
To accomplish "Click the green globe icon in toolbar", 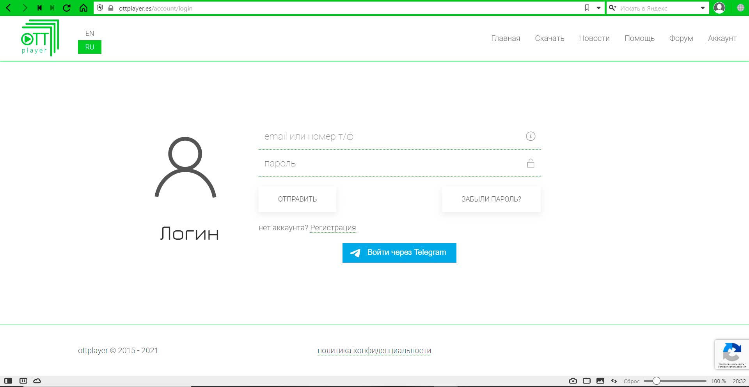I will [740, 8].
